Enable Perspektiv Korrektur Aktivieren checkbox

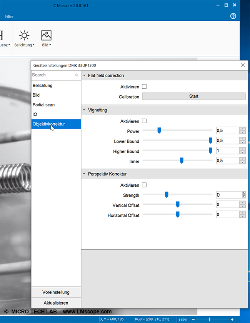pyautogui.click(x=144, y=185)
